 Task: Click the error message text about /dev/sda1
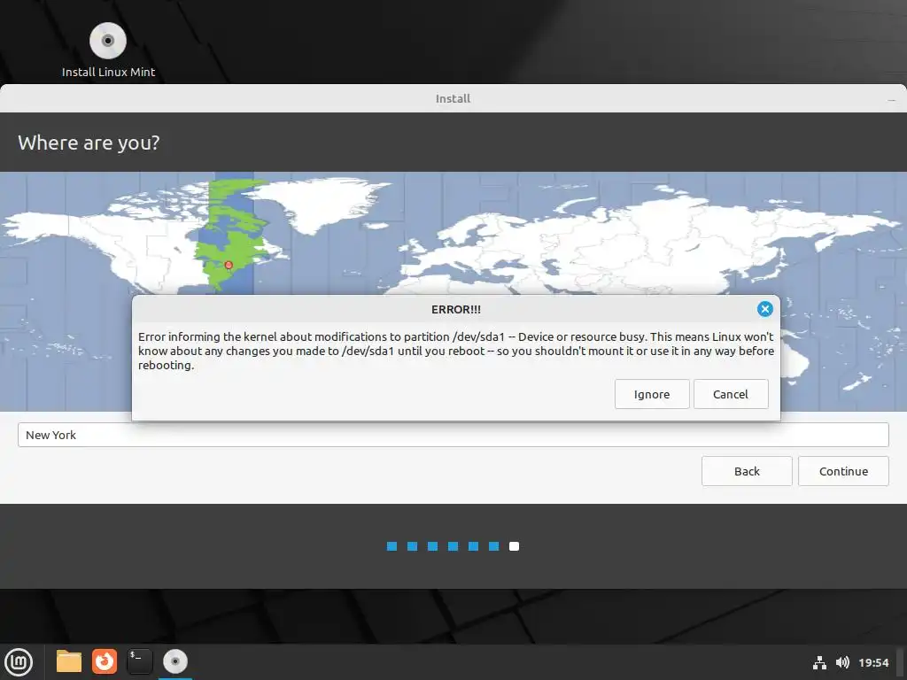456,351
